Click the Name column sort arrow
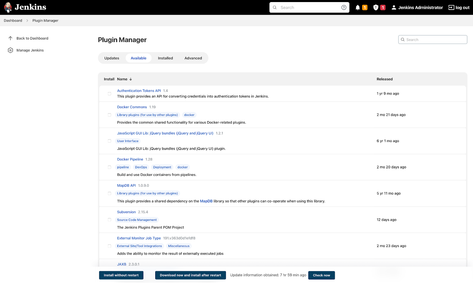Screen dimensions: 473x283 click(131, 79)
